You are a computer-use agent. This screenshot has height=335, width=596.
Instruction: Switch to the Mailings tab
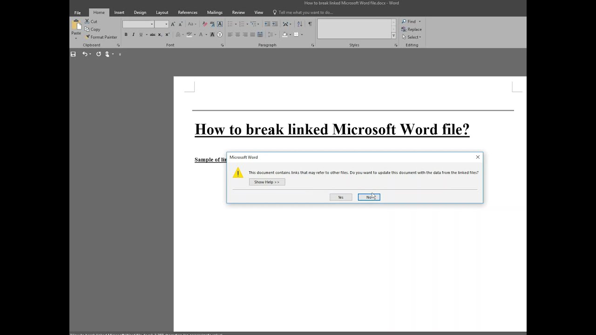[x=215, y=13]
